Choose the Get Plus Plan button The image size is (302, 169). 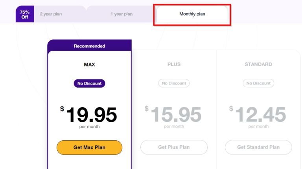pos(174,147)
